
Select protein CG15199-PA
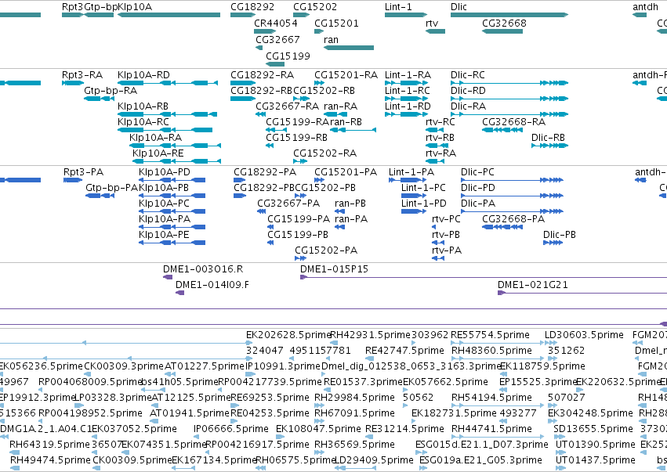[x=270, y=227]
